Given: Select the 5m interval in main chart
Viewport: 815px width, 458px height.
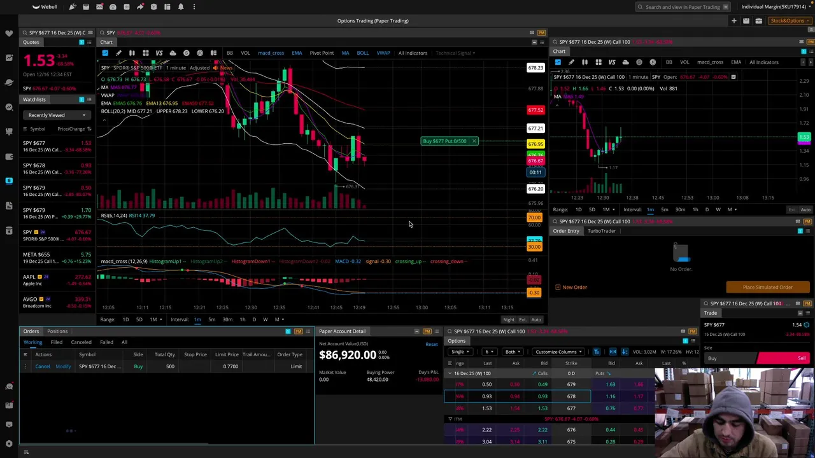Looking at the screenshot, I should click(212, 319).
